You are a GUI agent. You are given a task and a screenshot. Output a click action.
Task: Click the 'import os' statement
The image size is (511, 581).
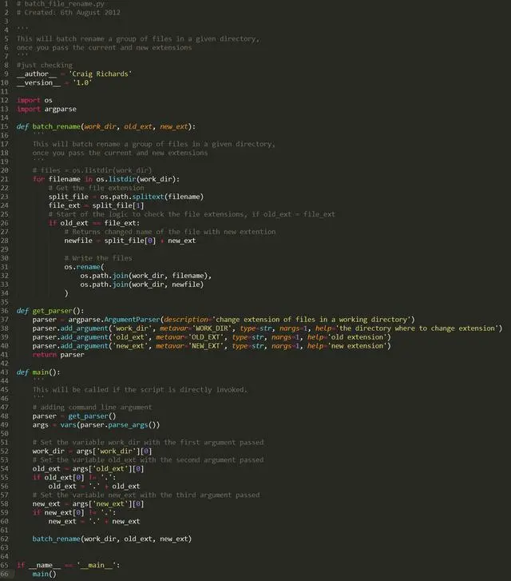(x=35, y=100)
